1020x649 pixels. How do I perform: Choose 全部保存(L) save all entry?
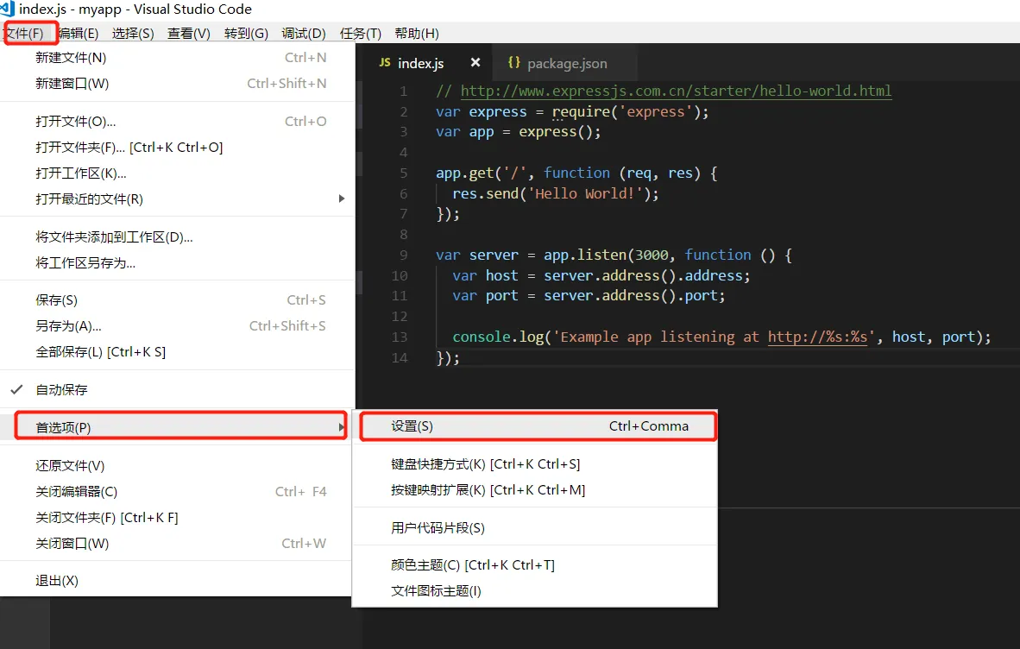[178, 352]
